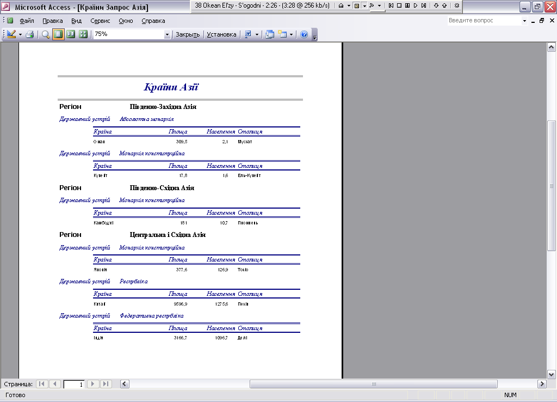This screenshot has height=402, width=557.
Task: Go to previous page navigation button
Action: [55, 384]
